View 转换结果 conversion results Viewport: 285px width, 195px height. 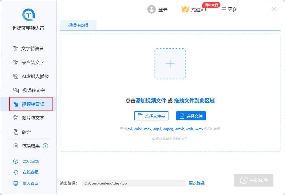click(30, 146)
